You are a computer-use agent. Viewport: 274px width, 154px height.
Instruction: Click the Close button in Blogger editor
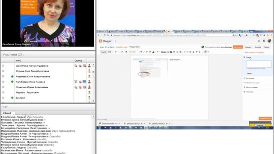click(267, 47)
